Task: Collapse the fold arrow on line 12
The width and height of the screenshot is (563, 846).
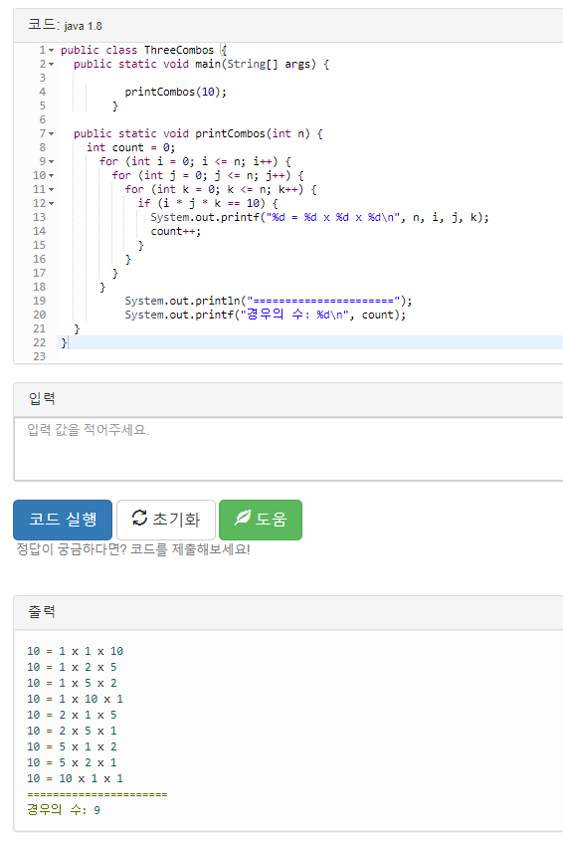Action: pyautogui.click(x=52, y=203)
